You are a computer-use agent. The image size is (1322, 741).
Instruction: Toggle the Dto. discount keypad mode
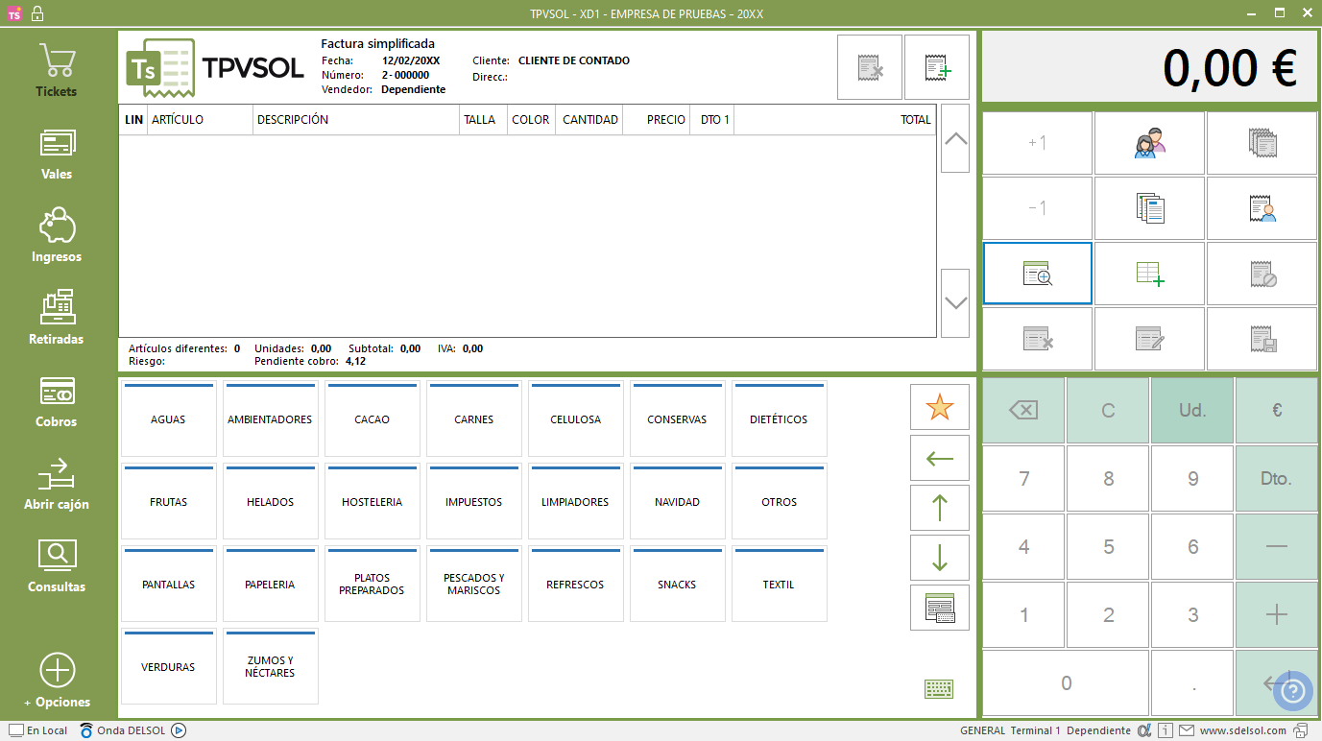point(1277,478)
